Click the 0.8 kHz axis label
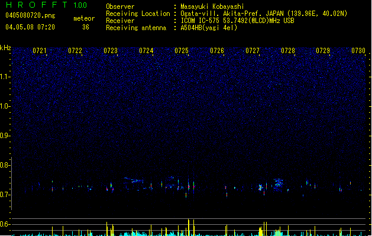 (5, 165)
